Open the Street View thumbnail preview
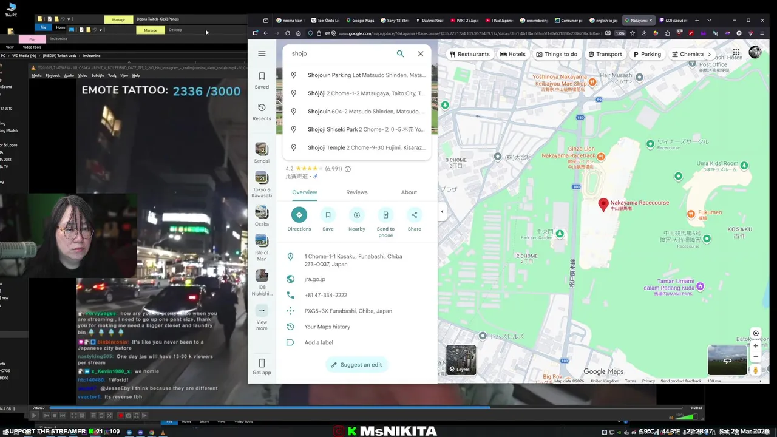This screenshot has width=777, height=437. point(727,361)
